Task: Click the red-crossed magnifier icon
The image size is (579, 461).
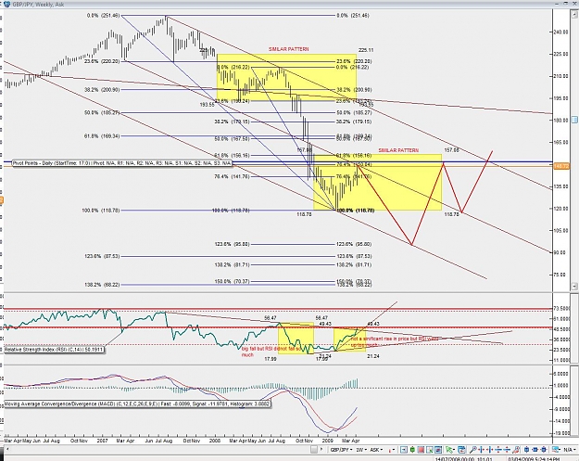Action: coord(516,450)
